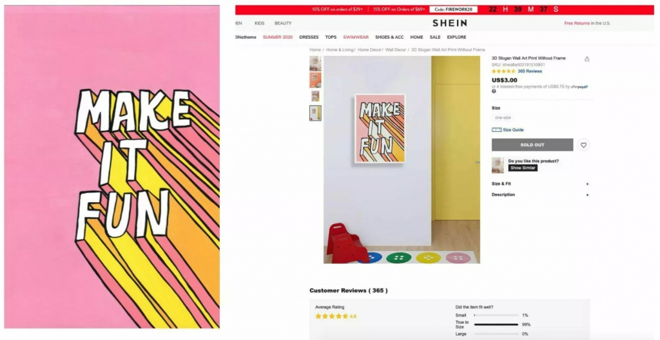Click the Show Similar button

tap(523, 168)
